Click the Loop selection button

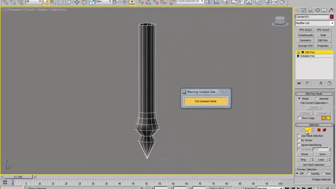click(x=321, y=160)
